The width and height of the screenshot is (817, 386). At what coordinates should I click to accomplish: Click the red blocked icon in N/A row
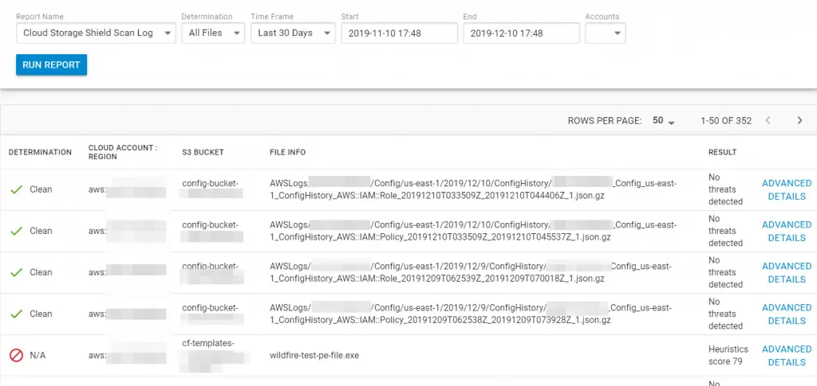tap(17, 355)
